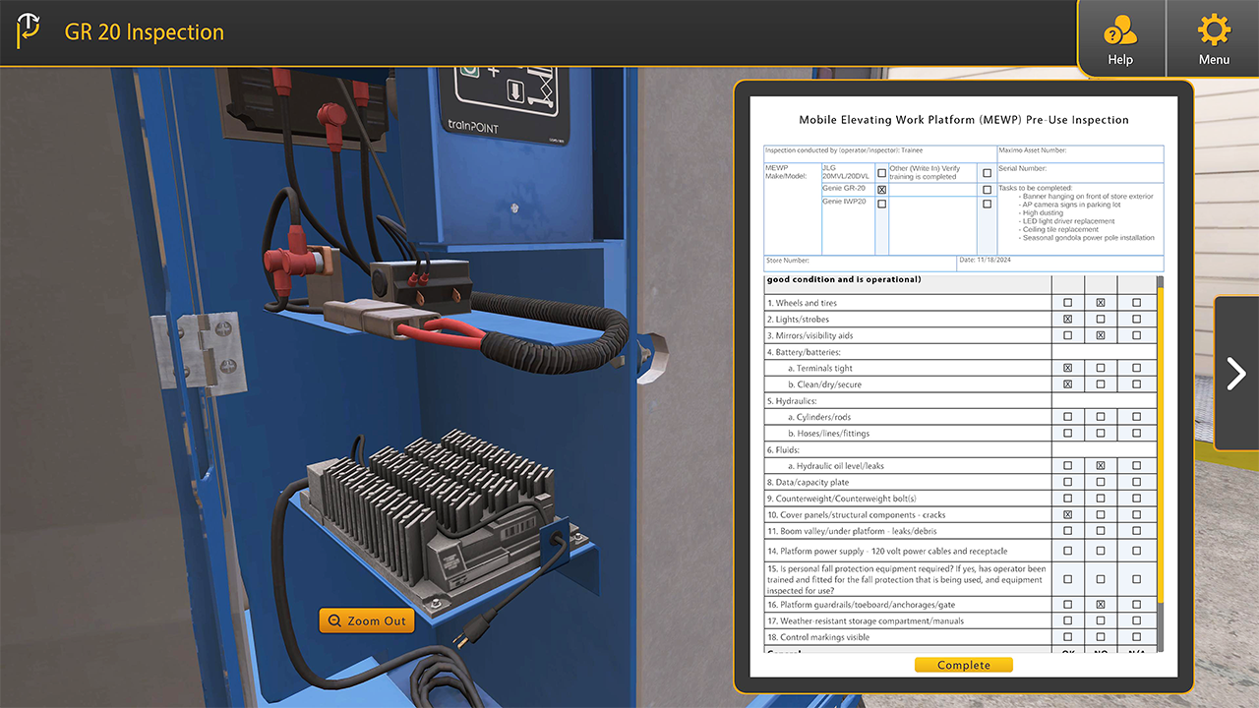Click the Store Number field
This screenshot has height=708, width=1259.
tap(861, 263)
